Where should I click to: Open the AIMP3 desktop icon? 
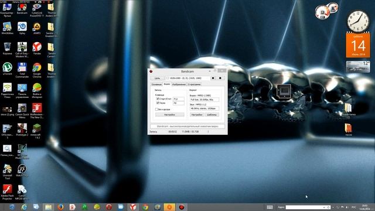(x=37, y=28)
